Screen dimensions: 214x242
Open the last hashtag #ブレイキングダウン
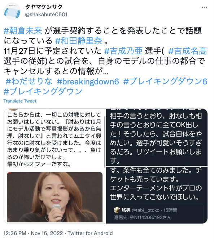click(x=43, y=91)
